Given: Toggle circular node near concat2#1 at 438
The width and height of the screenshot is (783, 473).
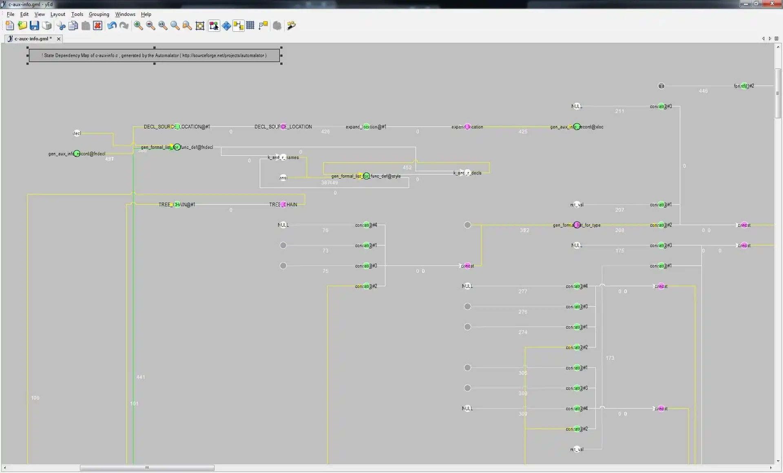Looking at the screenshot, I should tap(283, 245).
